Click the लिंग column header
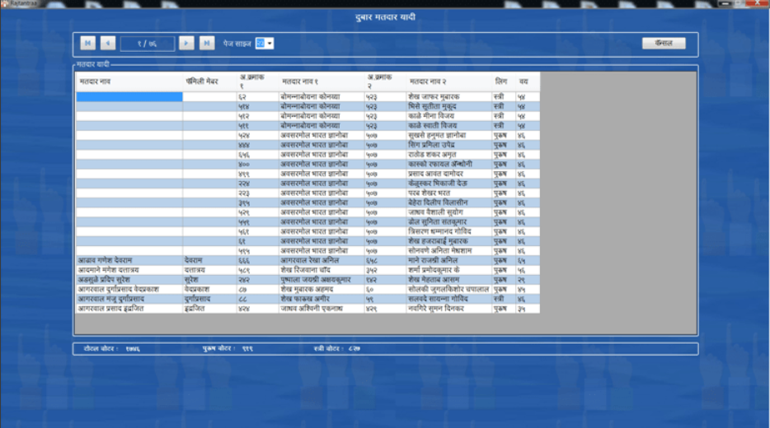This screenshot has width=770, height=428. pos(501,82)
